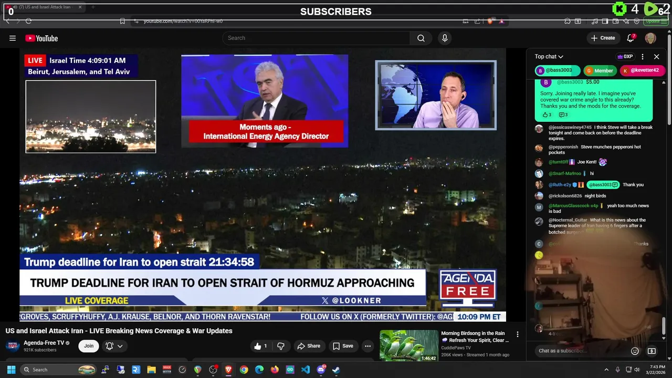The width and height of the screenshot is (672, 378).
Task: Open the YouTube hamburger guide menu
Action: (x=13, y=38)
